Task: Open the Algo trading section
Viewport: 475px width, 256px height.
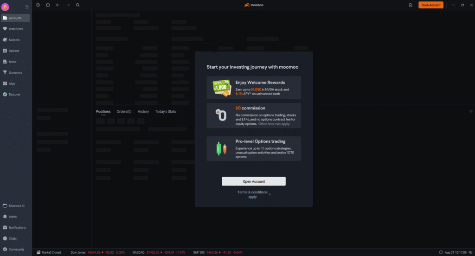Action: (x=15, y=83)
